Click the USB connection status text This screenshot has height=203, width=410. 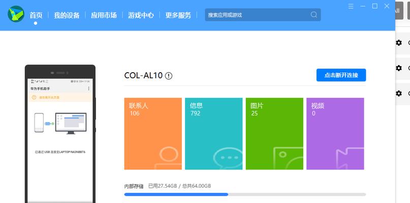(60, 152)
